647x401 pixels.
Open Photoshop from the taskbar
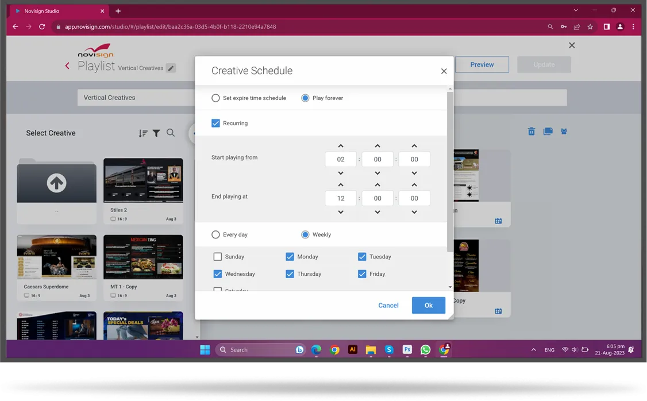pyautogui.click(x=407, y=349)
